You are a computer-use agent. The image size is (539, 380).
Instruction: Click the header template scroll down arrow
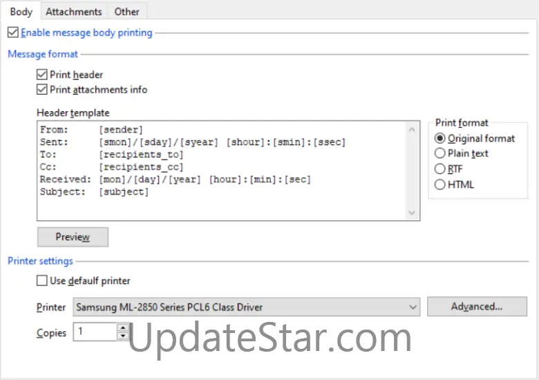coord(412,212)
